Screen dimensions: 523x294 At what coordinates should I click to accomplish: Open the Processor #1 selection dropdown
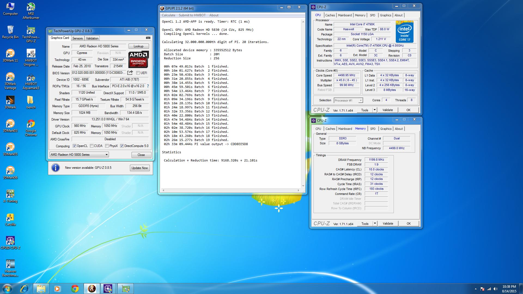(348, 100)
